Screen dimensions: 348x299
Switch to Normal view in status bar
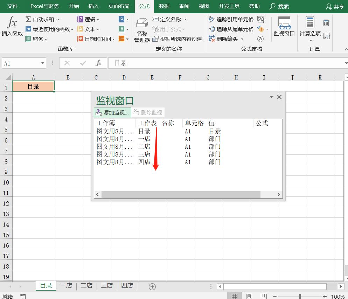[235, 295]
